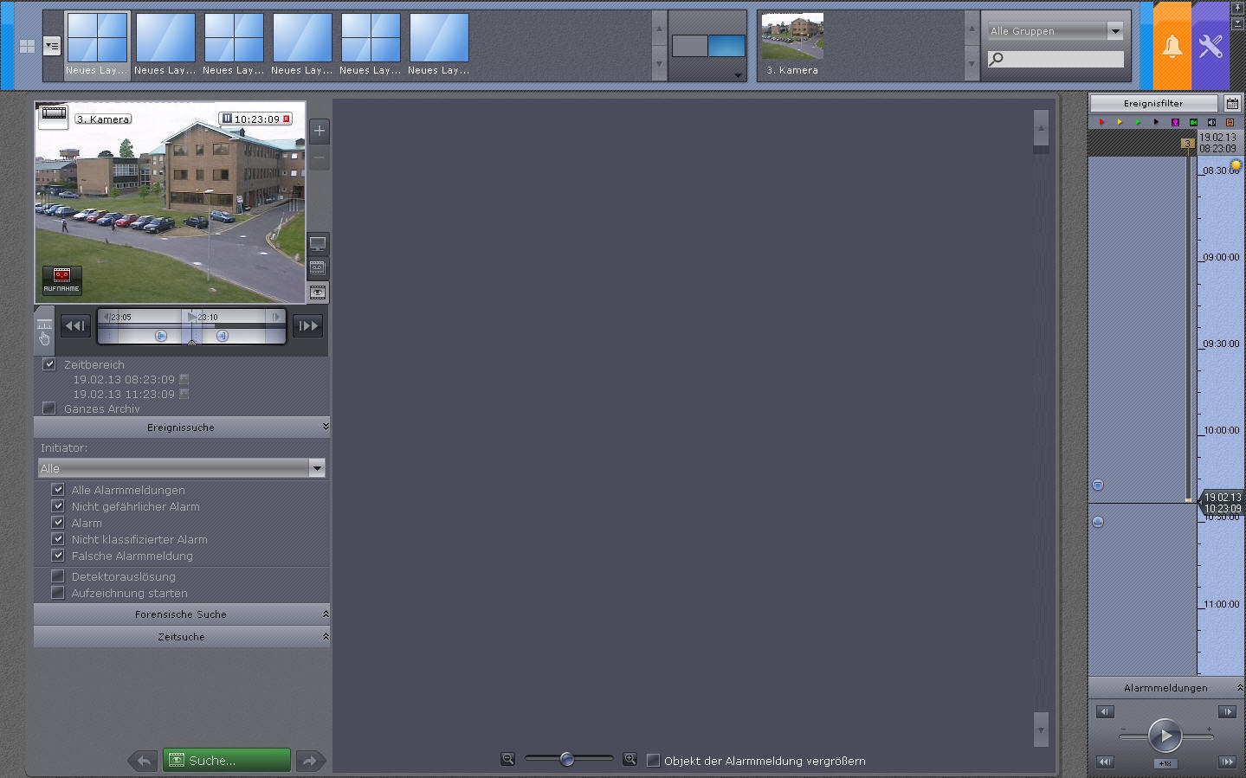Zoom in search results with magnifier plus

click(629, 759)
